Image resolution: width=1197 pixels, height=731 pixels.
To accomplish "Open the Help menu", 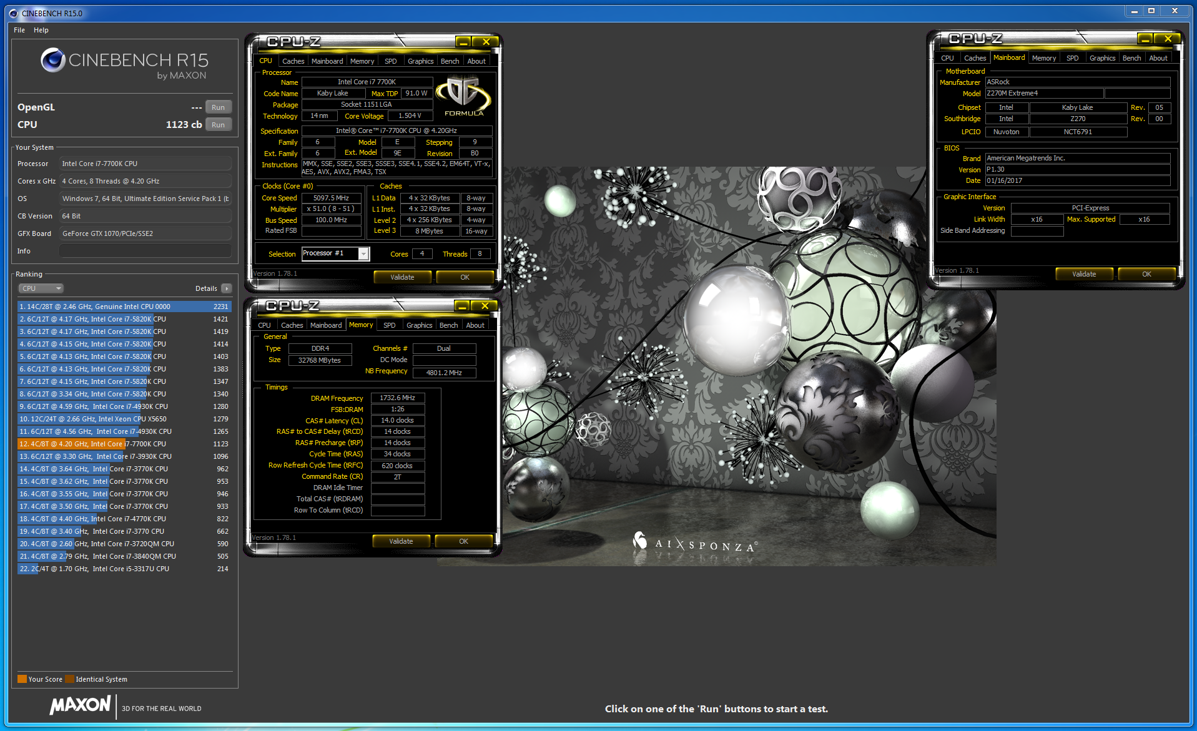I will pyautogui.click(x=41, y=30).
